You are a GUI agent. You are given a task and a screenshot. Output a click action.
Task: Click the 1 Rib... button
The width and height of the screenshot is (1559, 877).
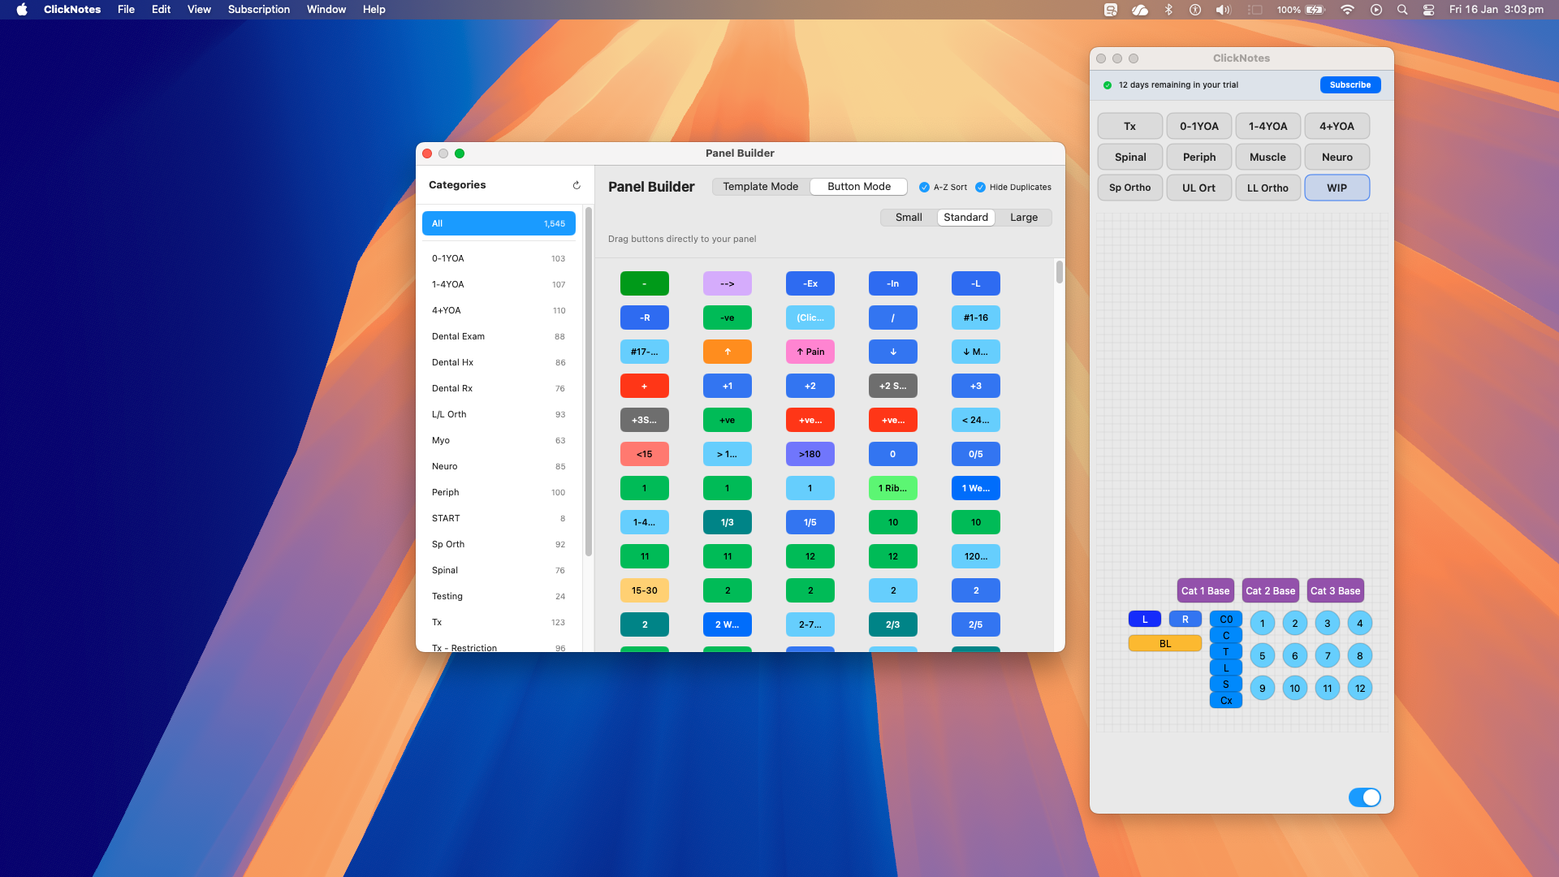pyautogui.click(x=893, y=488)
